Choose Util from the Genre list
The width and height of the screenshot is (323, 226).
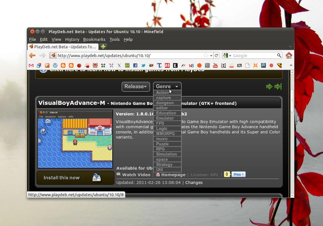pos(167,170)
